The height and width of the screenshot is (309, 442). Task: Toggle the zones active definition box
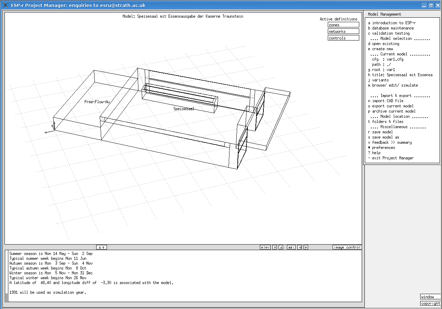click(x=343, y=25)
